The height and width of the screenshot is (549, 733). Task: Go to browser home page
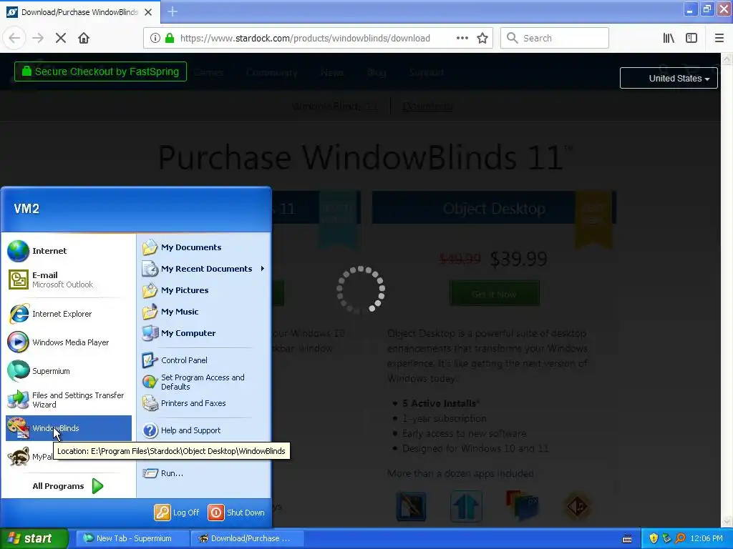point(84,39)
